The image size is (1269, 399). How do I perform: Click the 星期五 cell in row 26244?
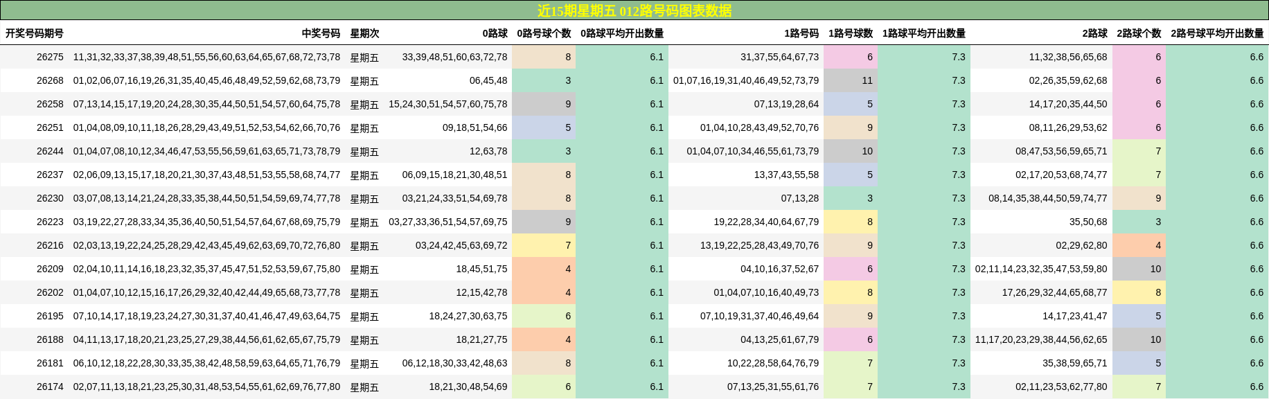[364, 151]
